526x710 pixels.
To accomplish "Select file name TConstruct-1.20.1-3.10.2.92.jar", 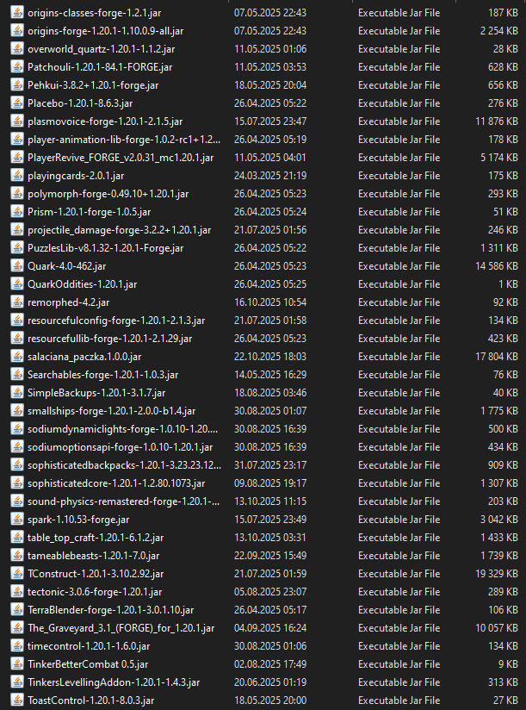I will (96, 574).
